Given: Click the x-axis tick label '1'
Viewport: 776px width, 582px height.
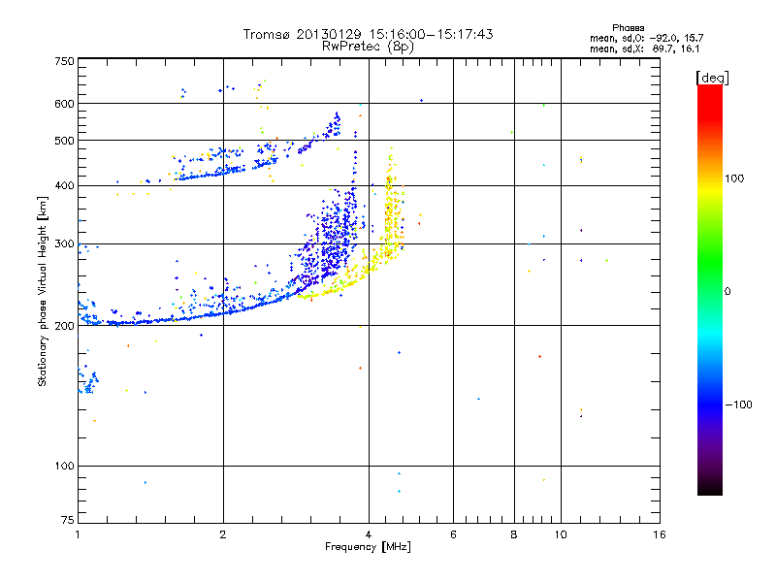Looking at the screenshot, I should (x=78, y=534).
